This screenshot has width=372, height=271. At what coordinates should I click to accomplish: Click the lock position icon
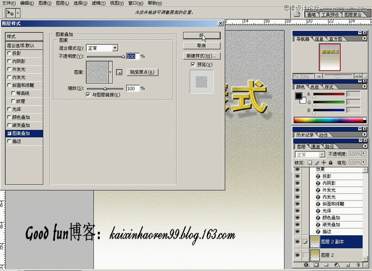324,162
